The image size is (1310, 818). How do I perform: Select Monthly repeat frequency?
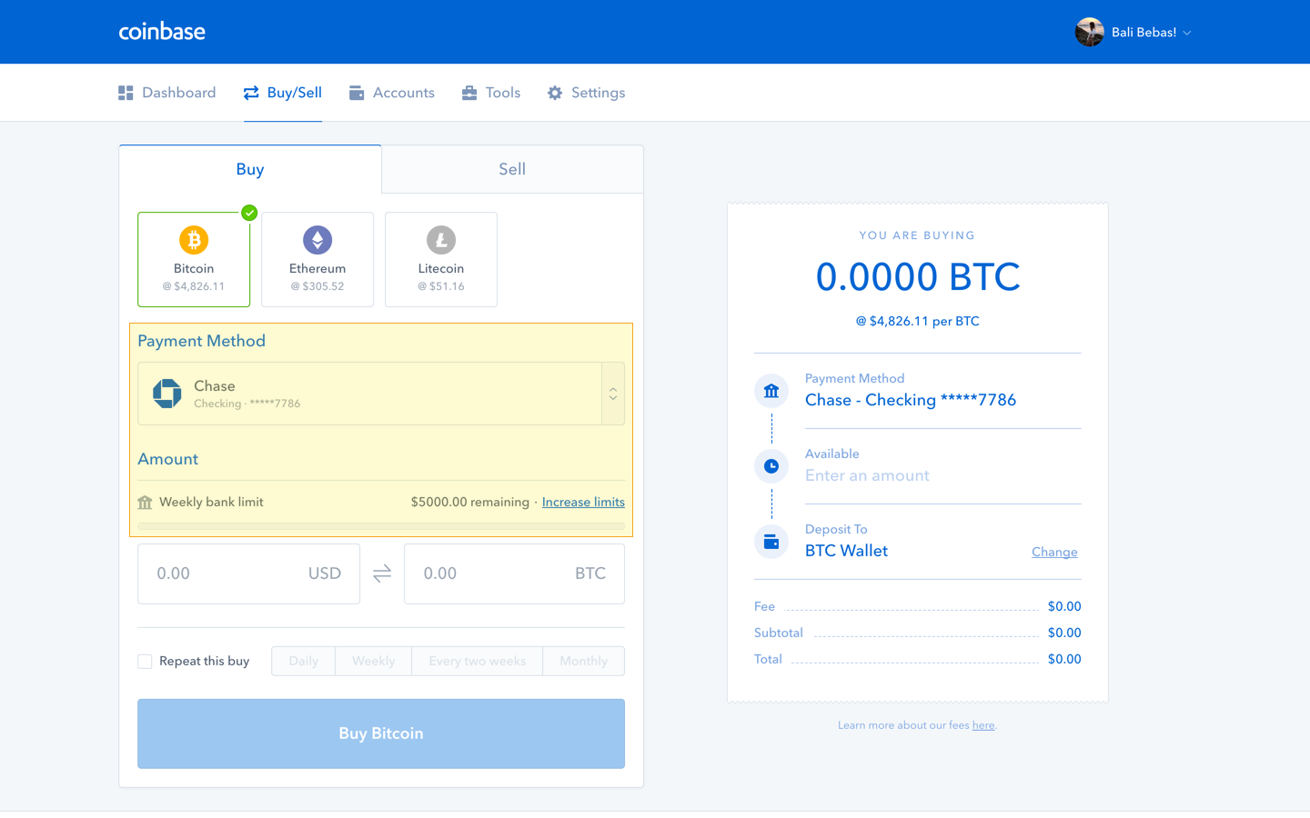tap(584, 661)
